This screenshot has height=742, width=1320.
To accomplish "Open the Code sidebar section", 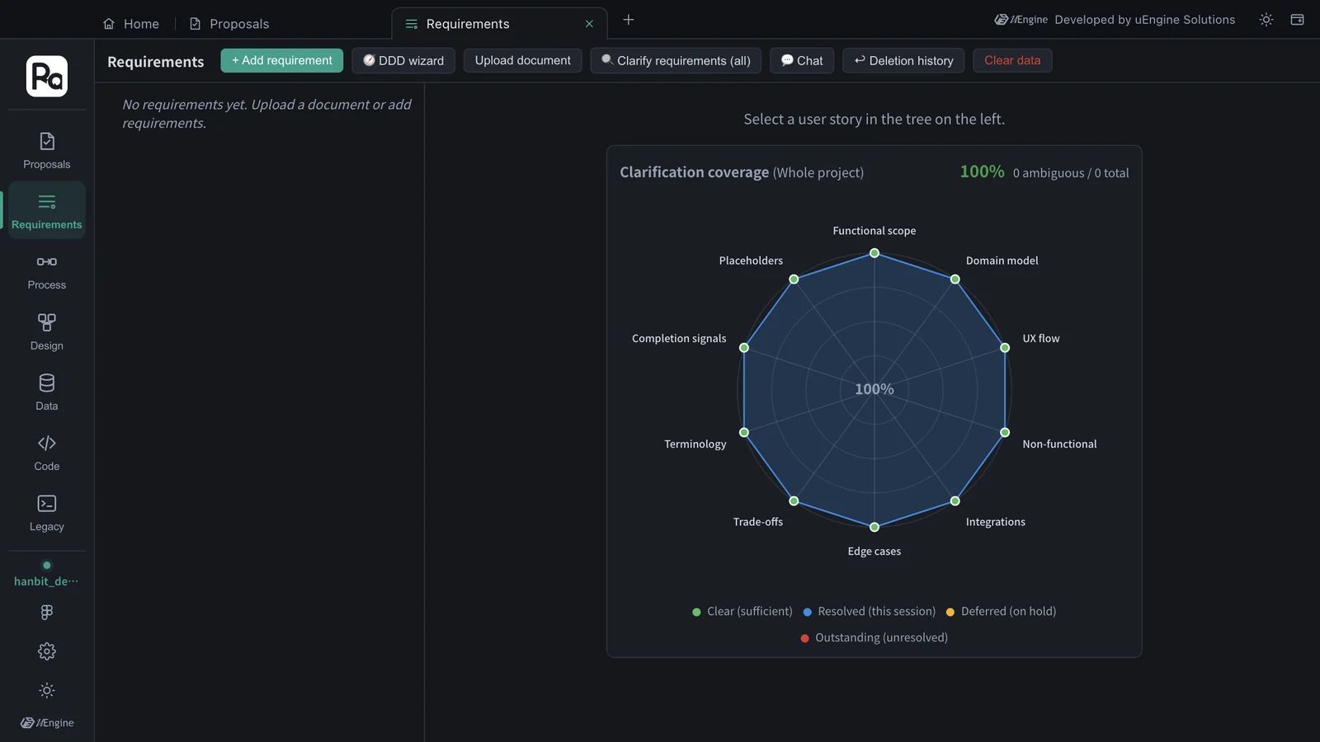I will tap(47, 453).
